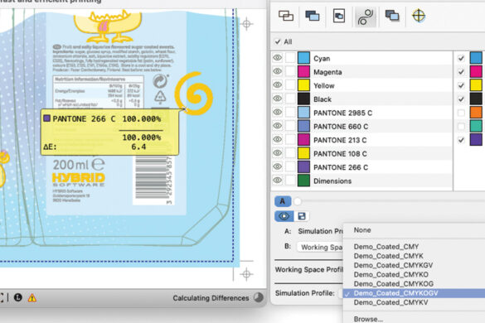
Task: Open the Working Space dropdown for B
Action: tap(321, 247)
